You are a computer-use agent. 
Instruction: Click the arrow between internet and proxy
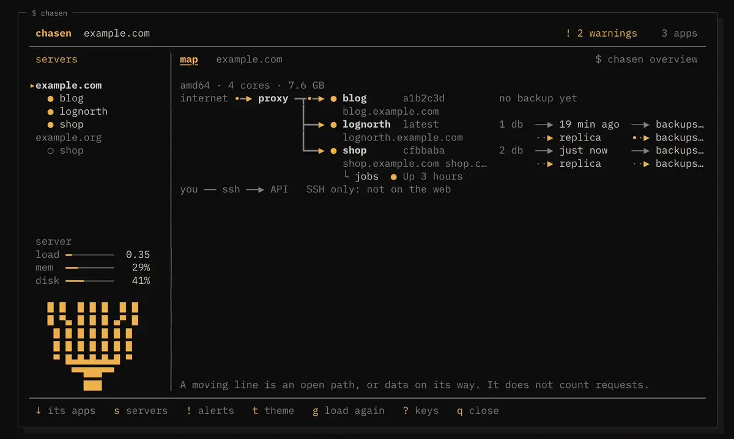tap(243, 98)
